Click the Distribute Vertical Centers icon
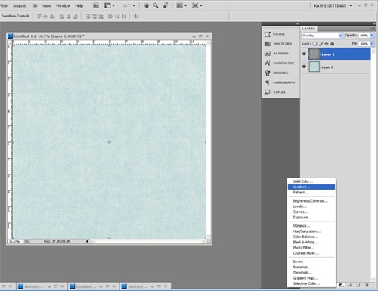378x291 pixels. [x=94, y=17]
